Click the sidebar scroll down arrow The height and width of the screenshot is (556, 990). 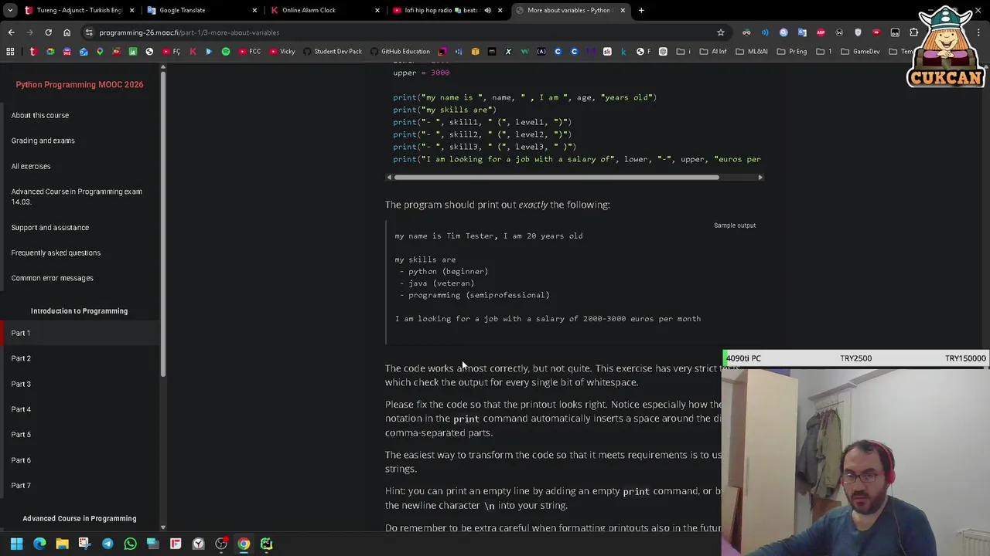162,527
